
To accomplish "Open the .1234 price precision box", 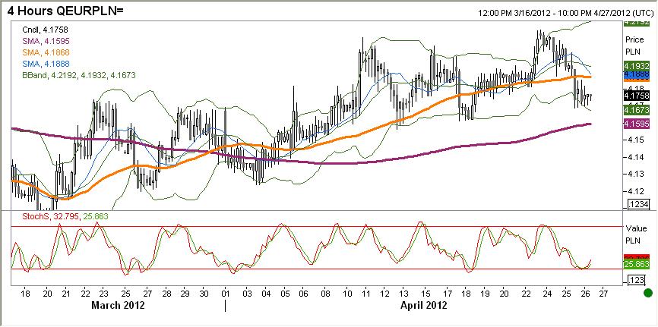I will coord(639,204).
